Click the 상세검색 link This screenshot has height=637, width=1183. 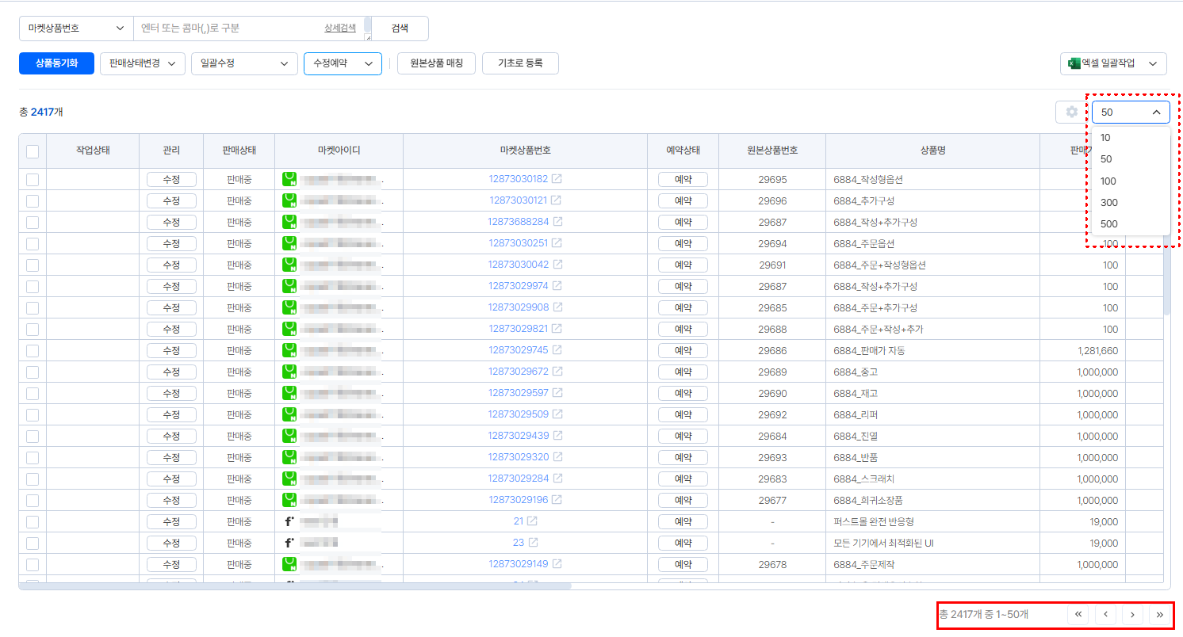(339, 28)
